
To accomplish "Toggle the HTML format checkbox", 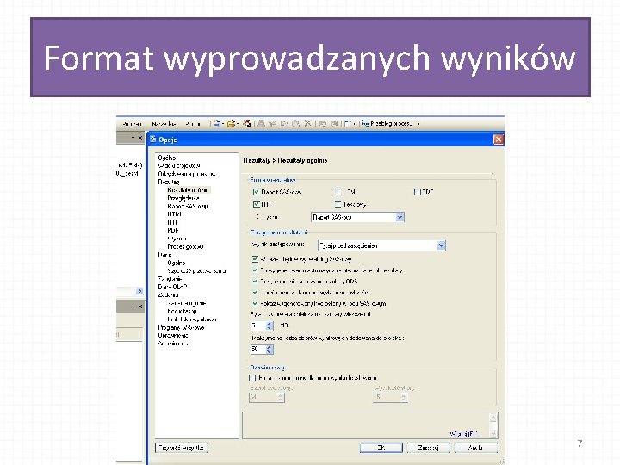I will [338, 192].
